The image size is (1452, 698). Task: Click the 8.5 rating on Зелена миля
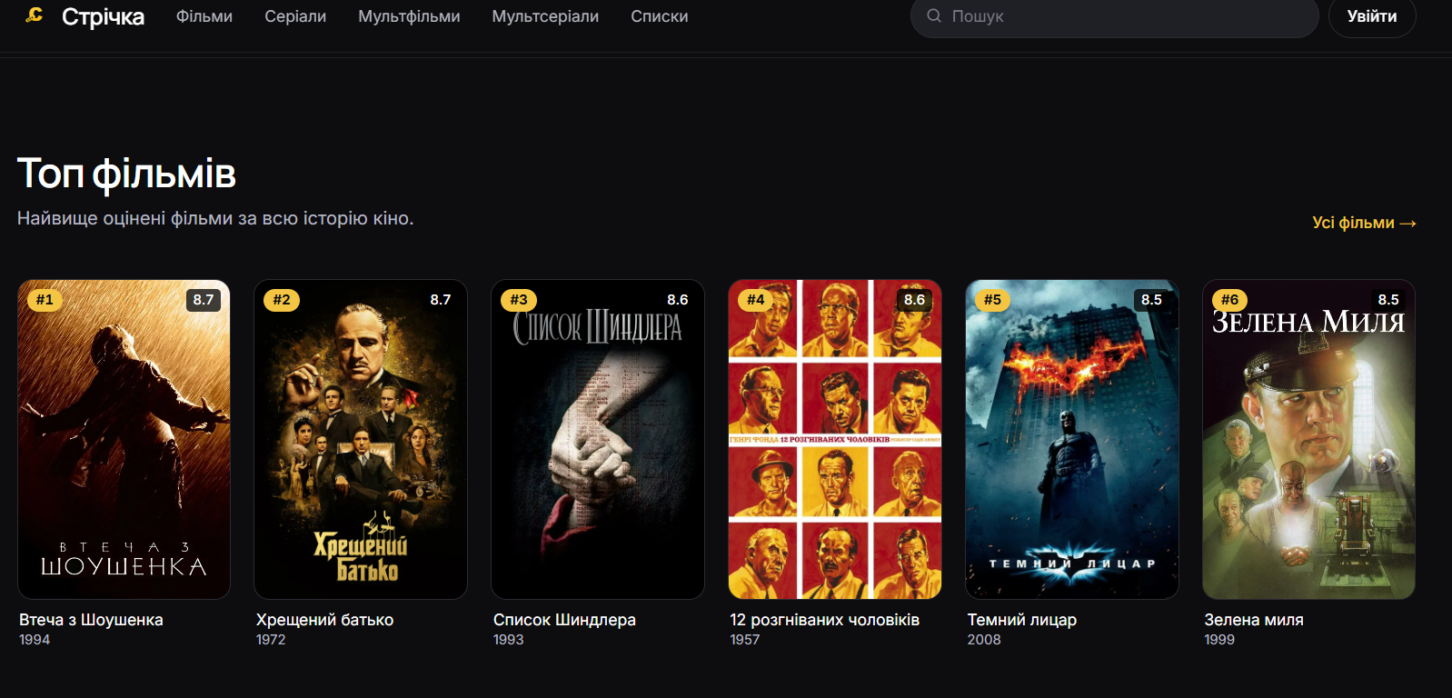coord(1388,300)
